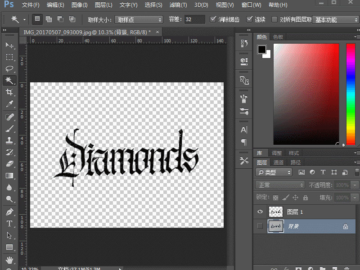360x270 pixels.
Task: Open the 正常 blend mode dropdown
Action: [280, 185]
